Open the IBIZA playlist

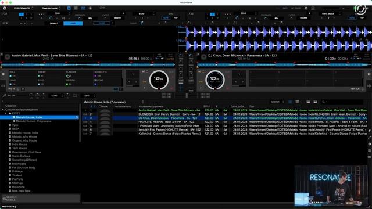point(16,129)
